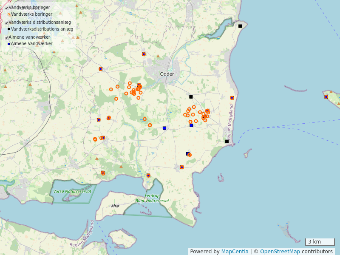Click the blue square marker on the road south of Odder
This screenshot has width=340, height=255.
164,128
